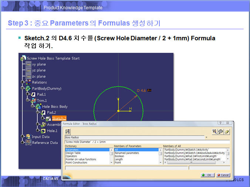
Task: Click Cancel in Formula Editor
Action: [223, 175]
